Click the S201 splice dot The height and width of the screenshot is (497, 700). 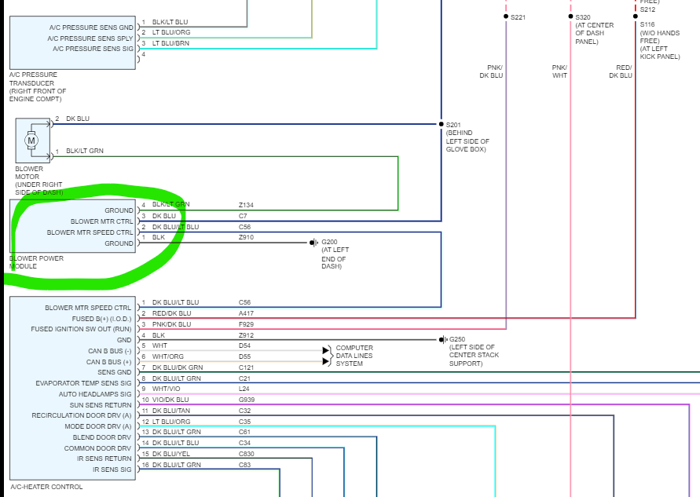pos(441,124)
